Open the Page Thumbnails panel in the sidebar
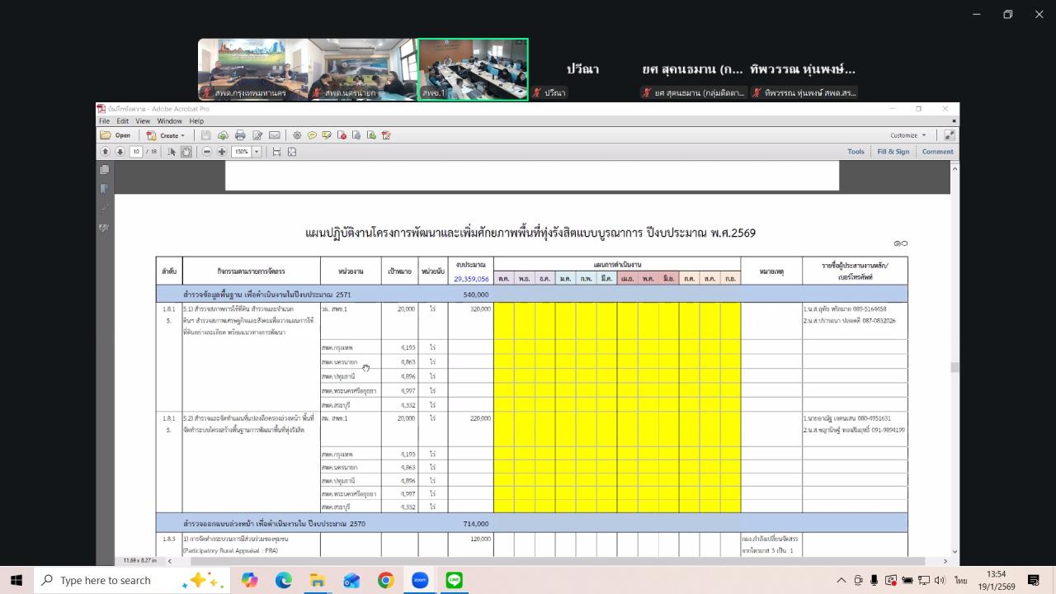The image size is (1056, 594). coord(104,171)
